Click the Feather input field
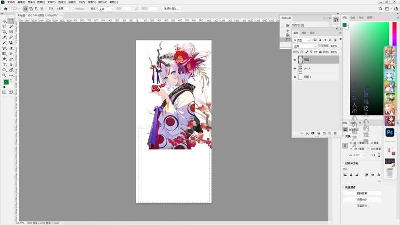The height and width of the screenshot is (225, 400). tap(62, 9)
